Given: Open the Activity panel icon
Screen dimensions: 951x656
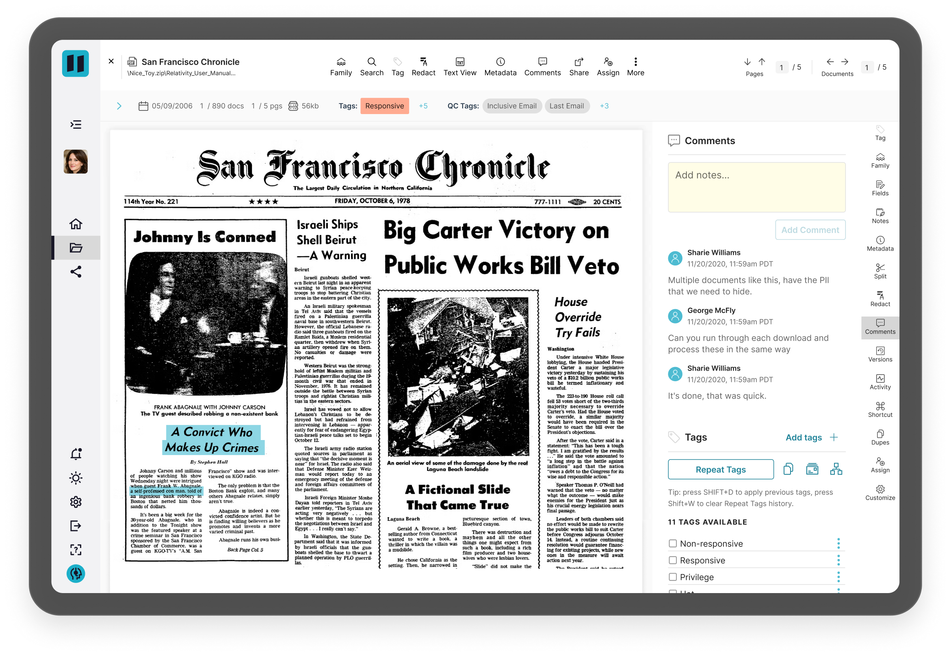Looking at the screenshot, I should (x=880, y=382).
